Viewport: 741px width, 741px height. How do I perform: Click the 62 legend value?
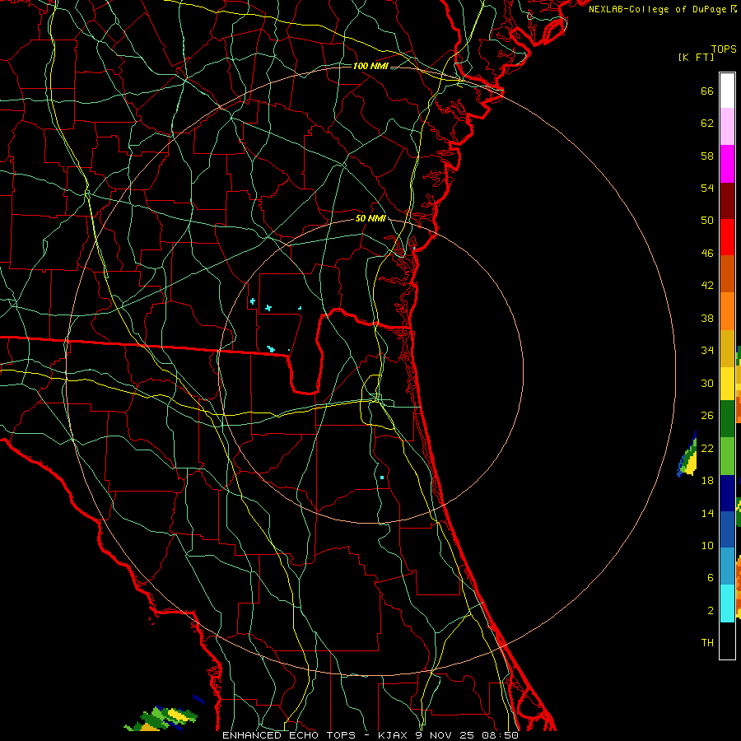707,123
